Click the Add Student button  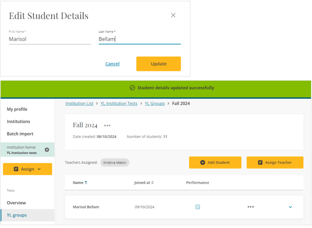[x=215, y=162]
